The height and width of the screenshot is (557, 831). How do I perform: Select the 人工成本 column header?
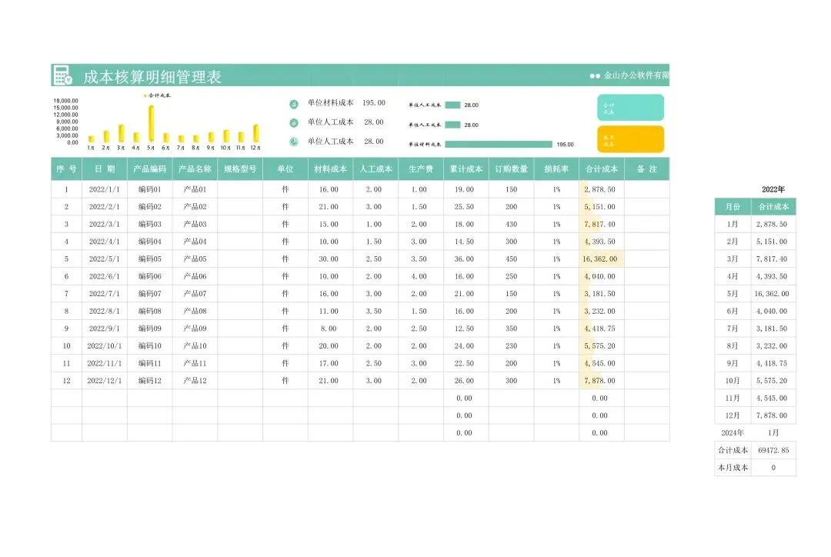(x=375, y=169)
